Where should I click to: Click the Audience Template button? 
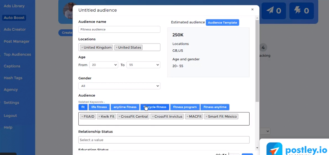coord(222,23)
